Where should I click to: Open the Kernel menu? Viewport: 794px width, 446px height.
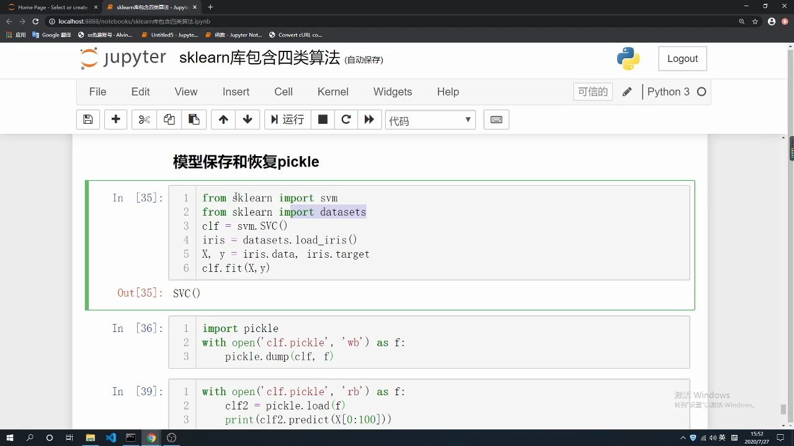click(332, 91)
